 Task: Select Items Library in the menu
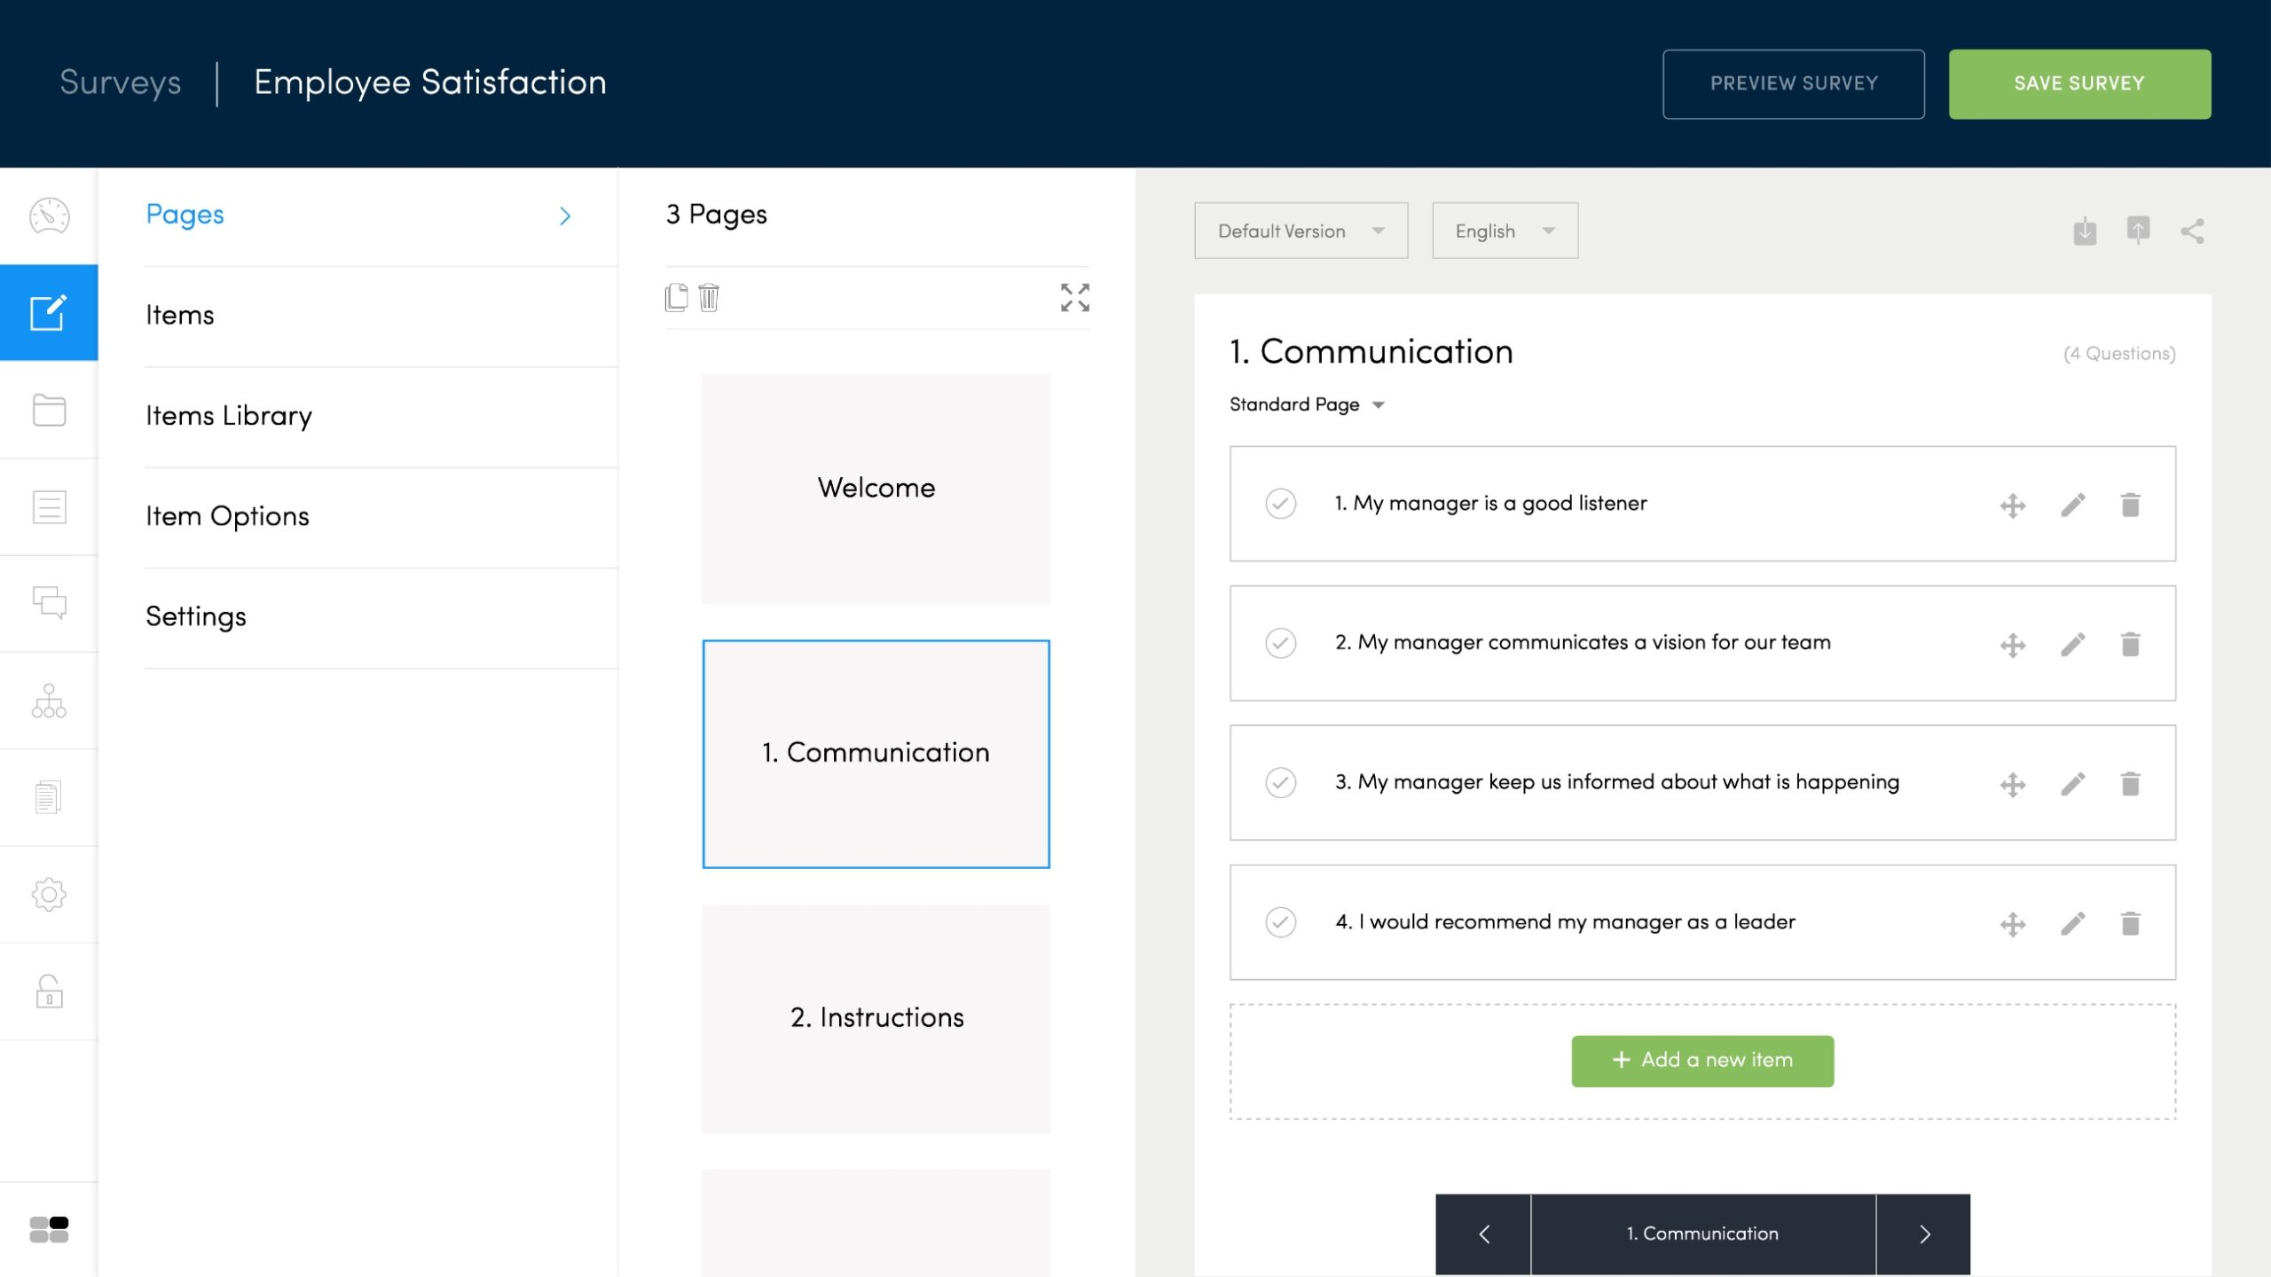pyautogui.click(x=229, y=416)
